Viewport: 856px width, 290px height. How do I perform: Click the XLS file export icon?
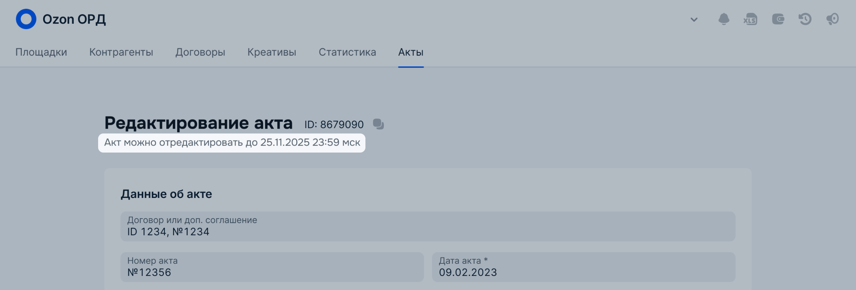(750, 19)
